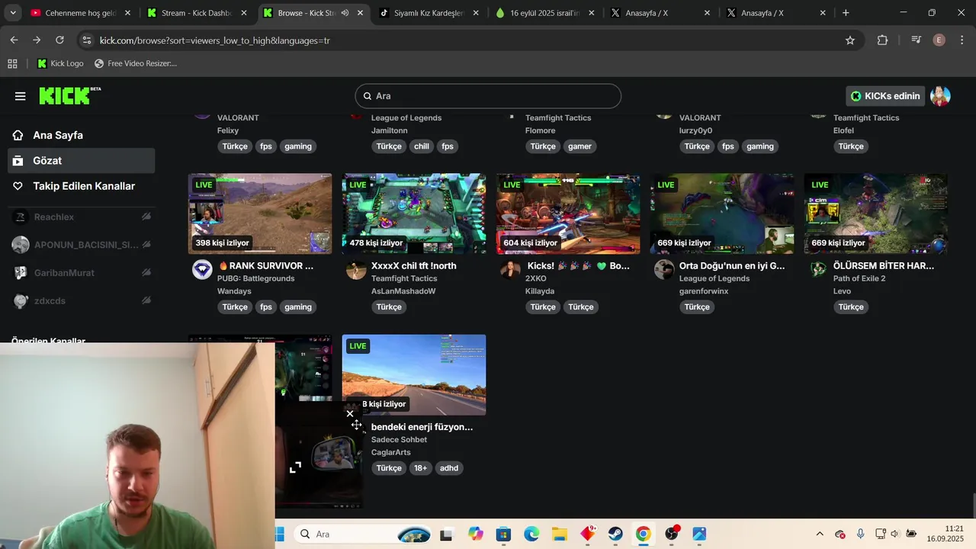Open a new browser tab
976x549 pixels.
tap(846, 13)
